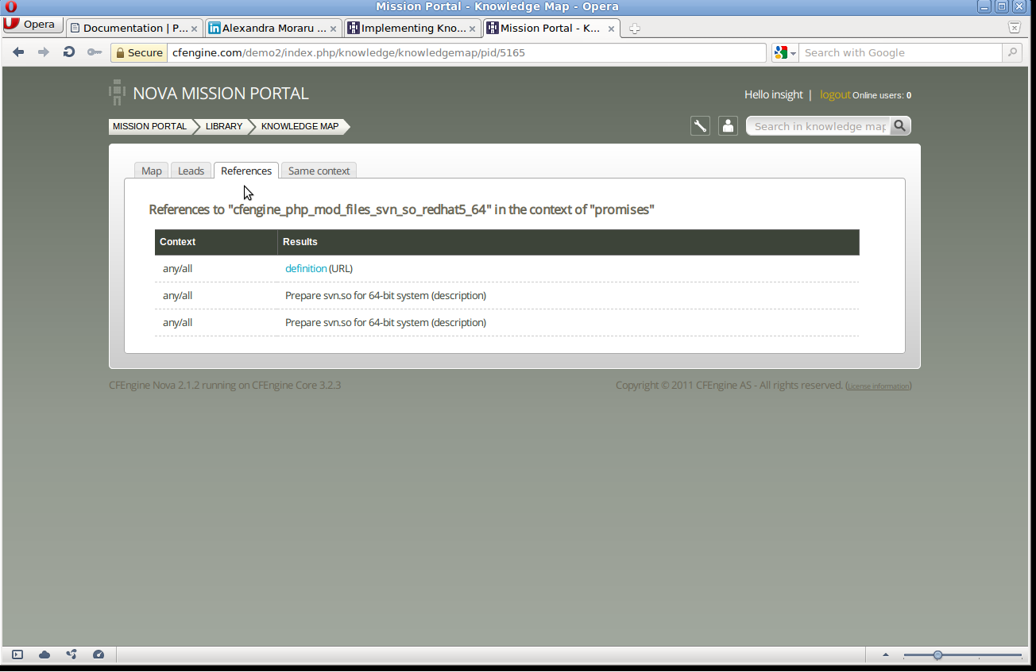Image resolution: width=1036 pixels, height=672 pixels.
Task: Open the Opera menu button
Action: pos(32,25)
